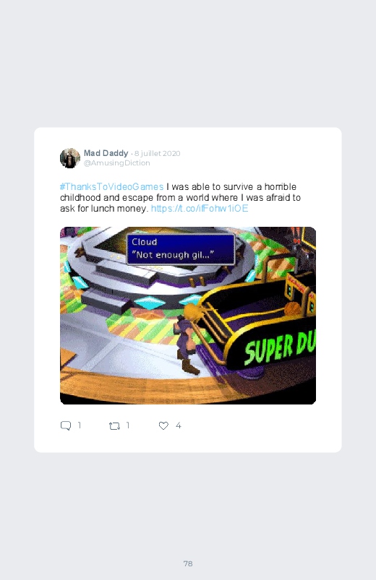
Task: Click the "Not enough gil..." text
Action: [x=173, y=255]
